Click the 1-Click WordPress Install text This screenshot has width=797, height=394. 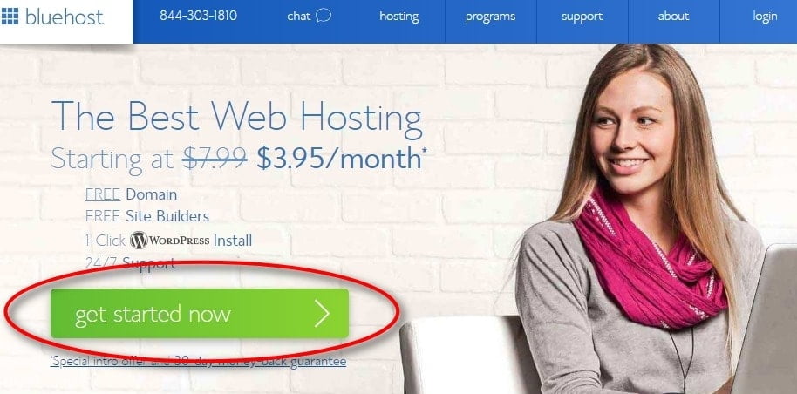[x=168, y=240]
